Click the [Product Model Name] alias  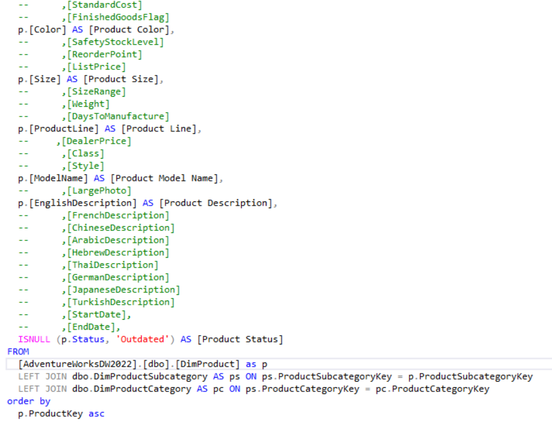coord(164,178)
